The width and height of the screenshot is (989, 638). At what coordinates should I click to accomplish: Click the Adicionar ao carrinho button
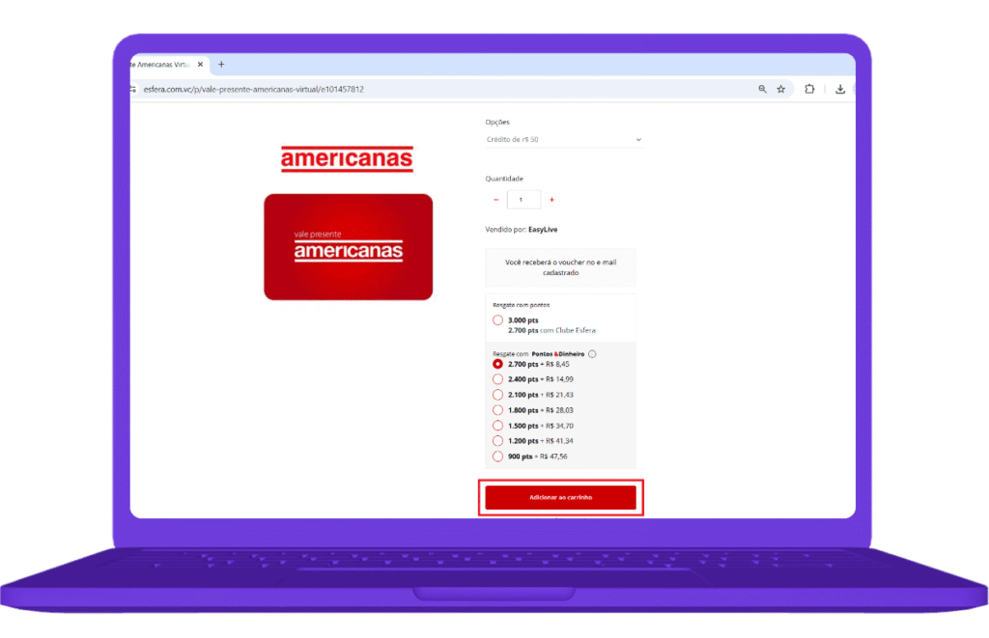(x=560, y=497)
